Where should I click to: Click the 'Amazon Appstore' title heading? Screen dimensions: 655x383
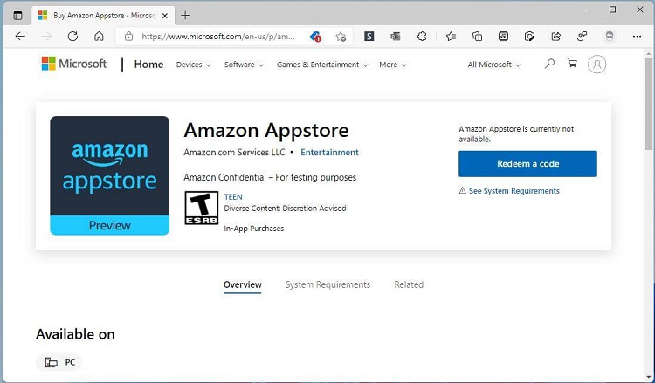click(266, 130)
